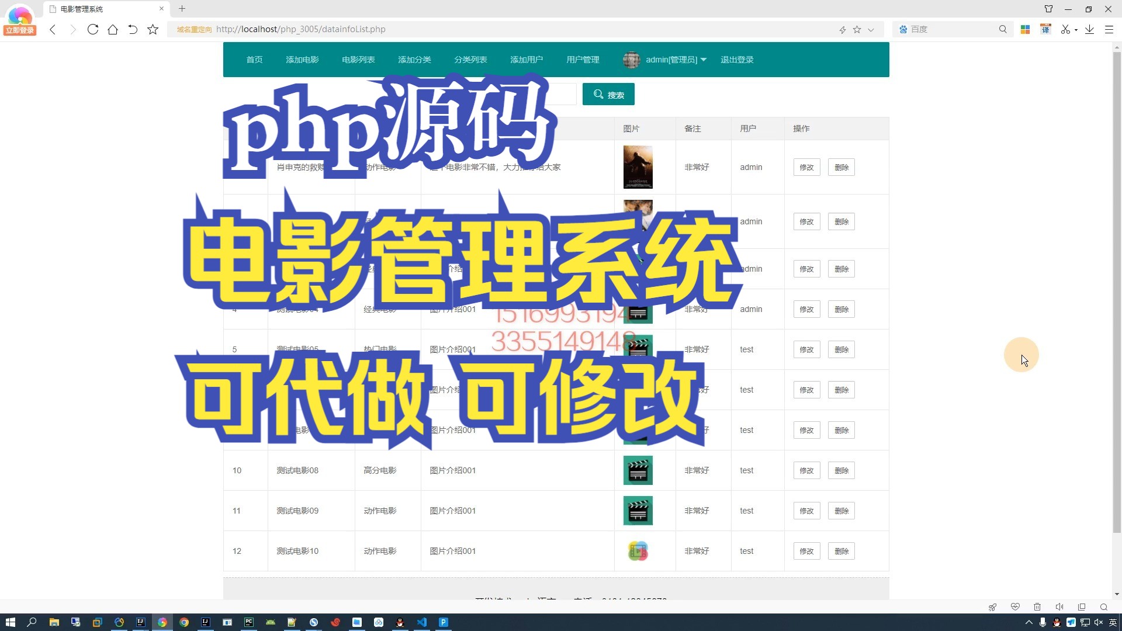Close the 电影管理系统 tab
Screen dimensions: 1122x631
pos(161,9)
